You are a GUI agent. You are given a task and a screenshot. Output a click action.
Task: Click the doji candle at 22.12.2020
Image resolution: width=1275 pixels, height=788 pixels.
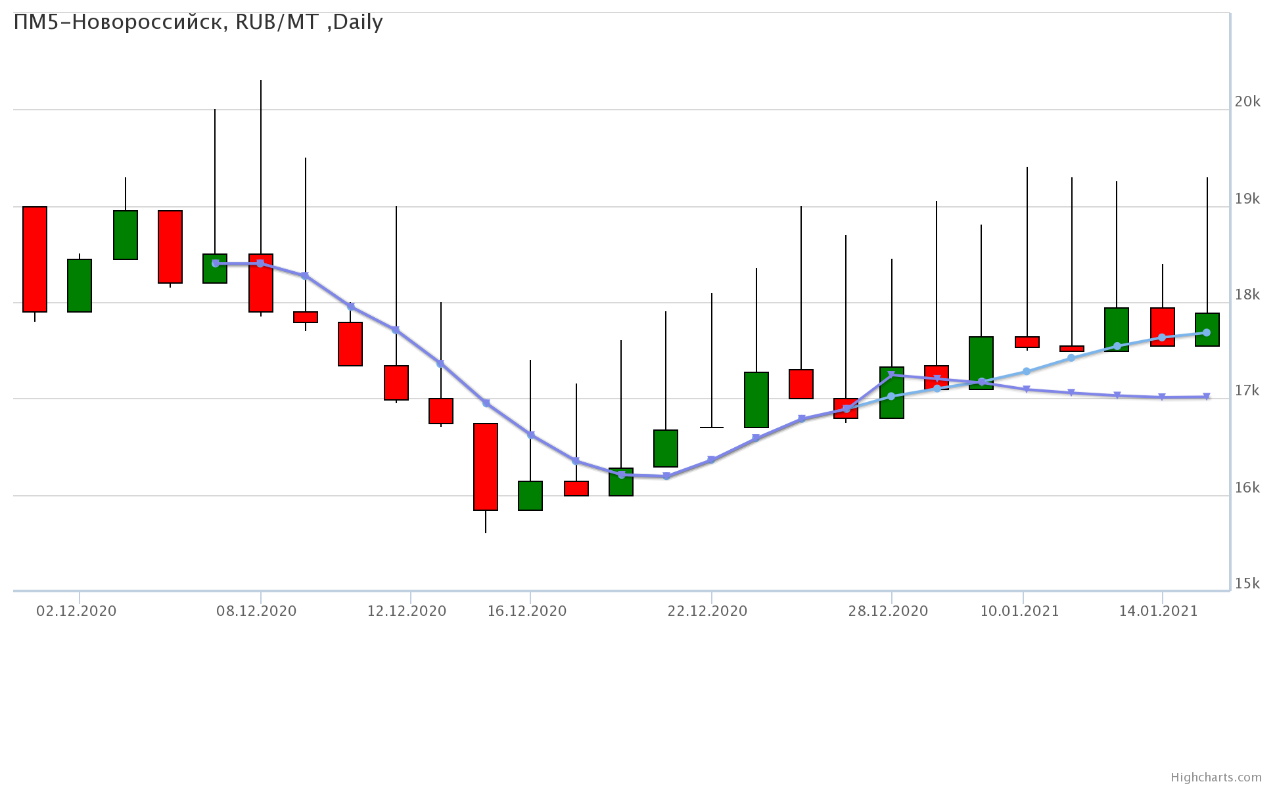coord(712,427)
